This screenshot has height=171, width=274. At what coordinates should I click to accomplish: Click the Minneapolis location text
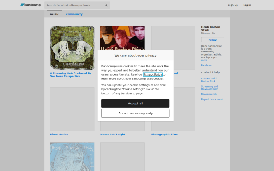click(208, 33)
